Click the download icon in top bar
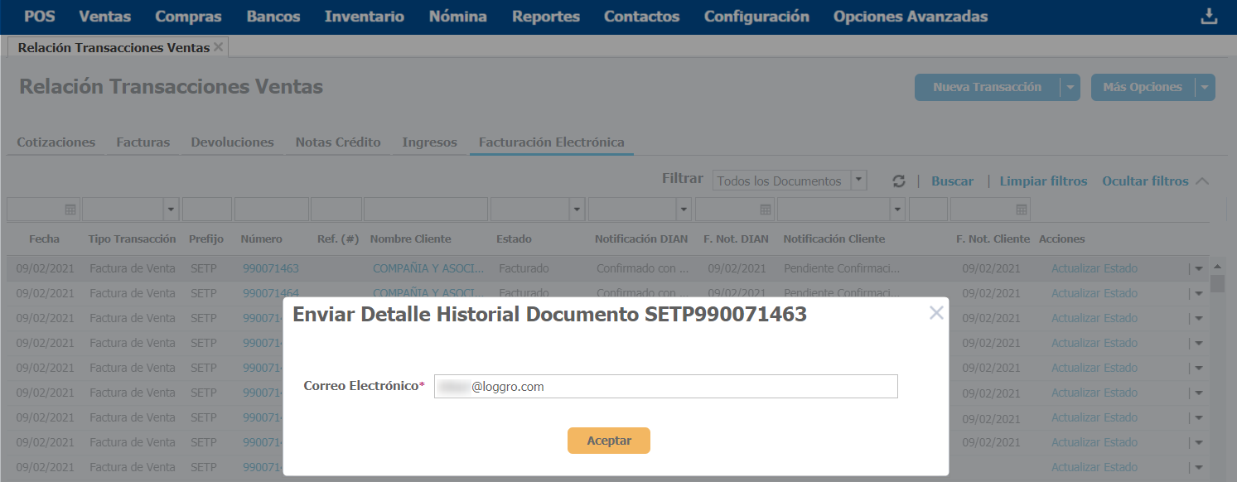The width and height of the screenshot is (1237, 482). (1209, 17)
